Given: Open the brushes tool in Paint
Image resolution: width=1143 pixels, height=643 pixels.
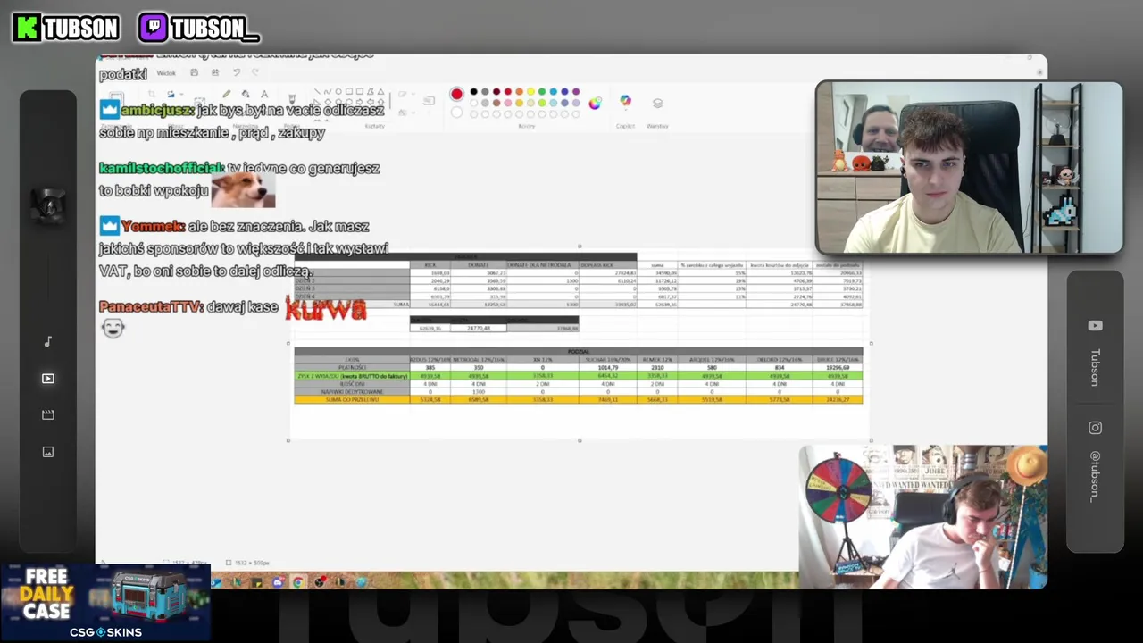Looking at the screenshot, I should tap(291, 98).
